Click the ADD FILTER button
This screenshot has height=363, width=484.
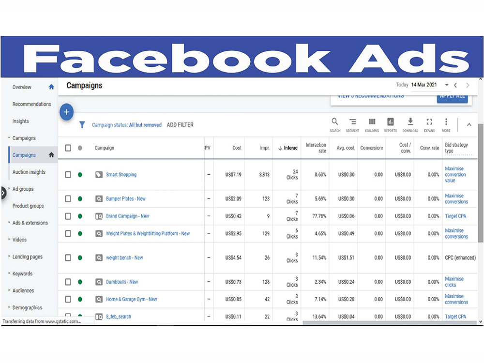click(x=180, y=125)
